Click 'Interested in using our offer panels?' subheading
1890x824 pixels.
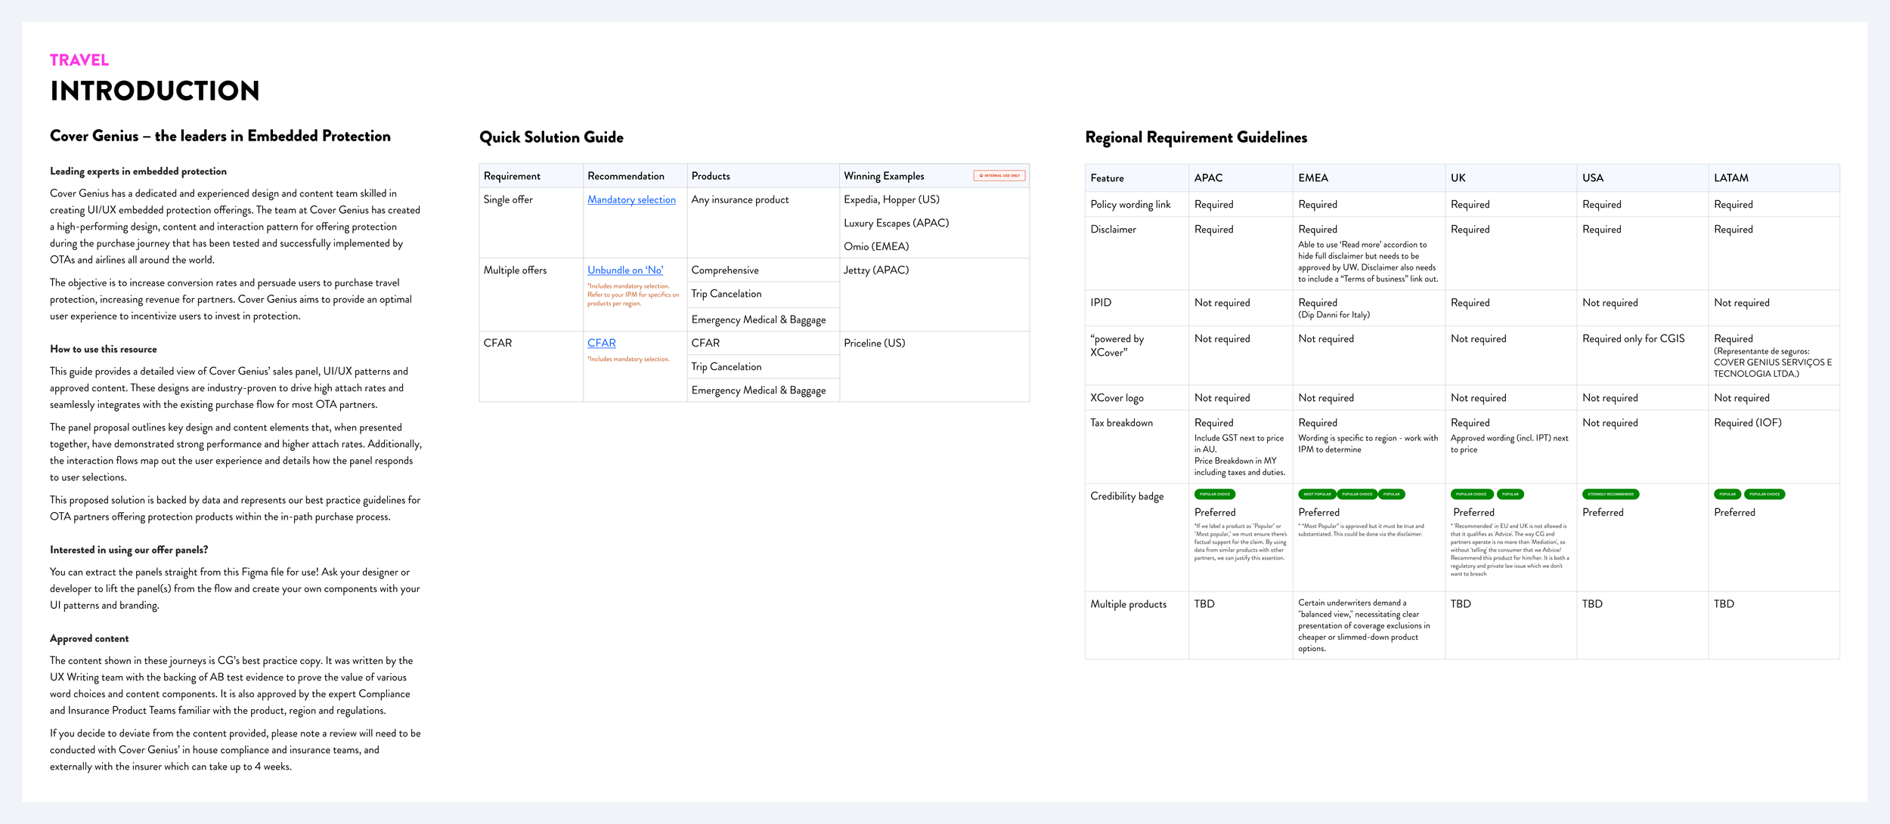(x=129, y=550)
